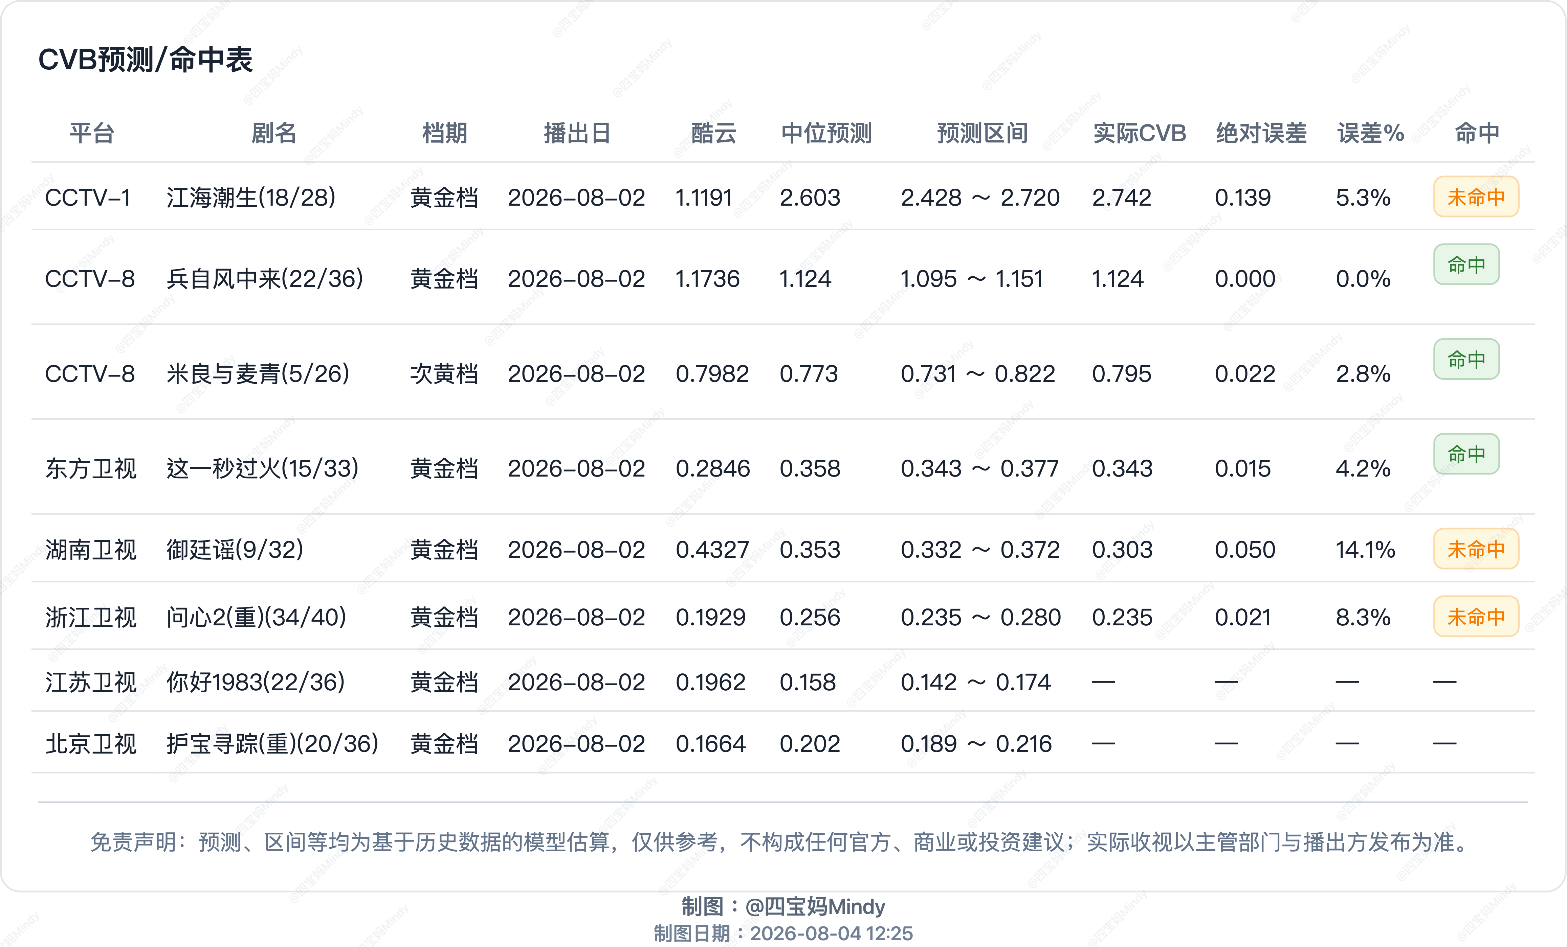Click the median prediction 2.603
This screenshot has width=1567, height=947.
click(x=810, y=198)
